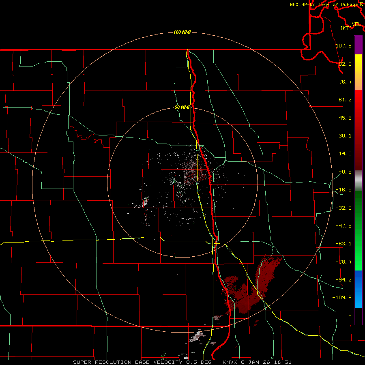Click the 14.5 value on the velocity scale

(345, 154)
